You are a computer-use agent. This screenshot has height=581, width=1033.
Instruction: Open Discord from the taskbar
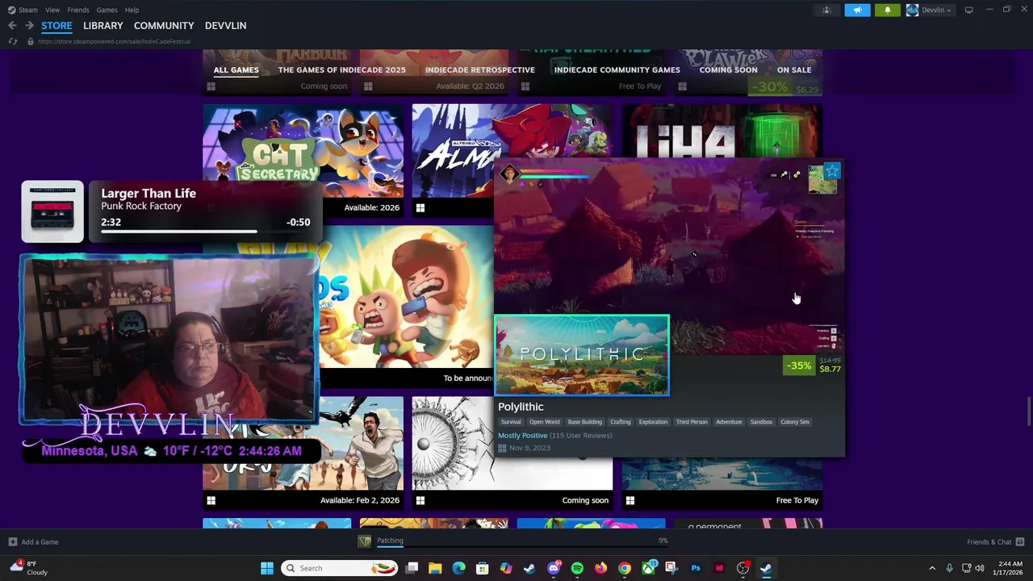click(554, 568)
